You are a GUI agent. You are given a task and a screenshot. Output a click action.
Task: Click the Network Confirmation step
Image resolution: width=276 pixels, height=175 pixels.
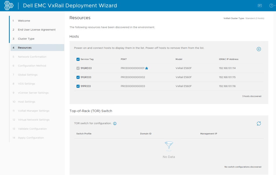[x=32, y=57]
